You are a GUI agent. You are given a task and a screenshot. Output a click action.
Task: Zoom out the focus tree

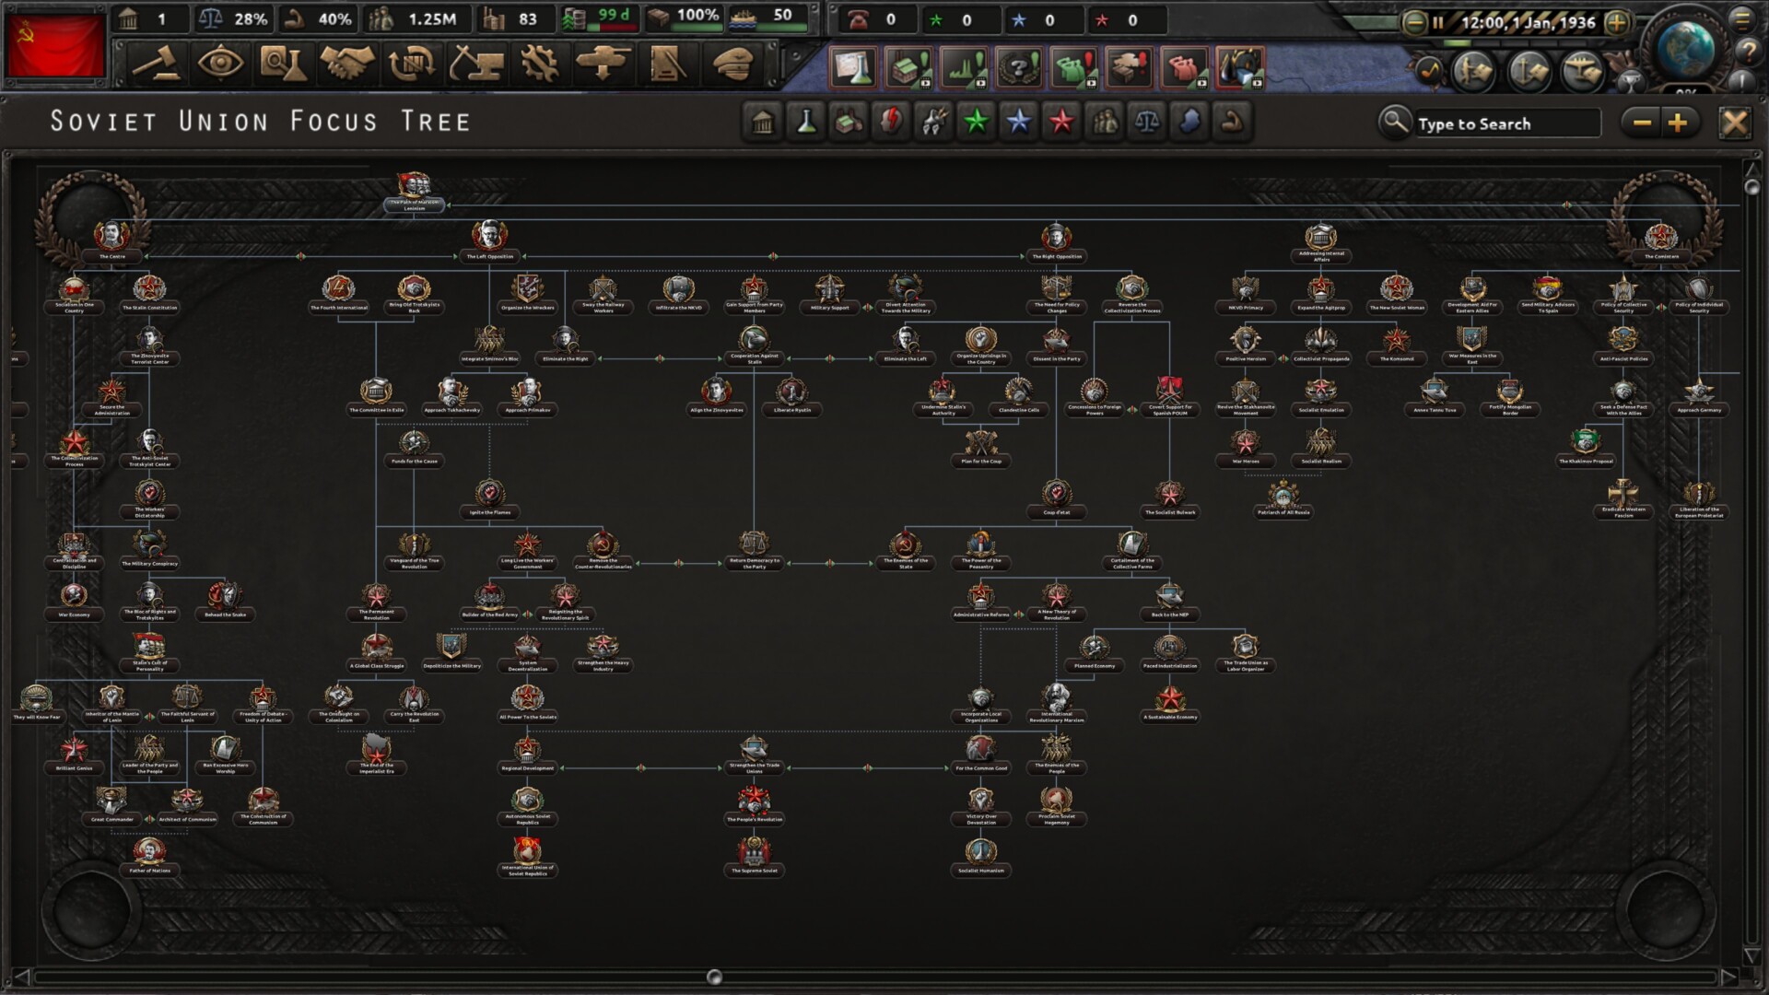(x=1642, y=123)
